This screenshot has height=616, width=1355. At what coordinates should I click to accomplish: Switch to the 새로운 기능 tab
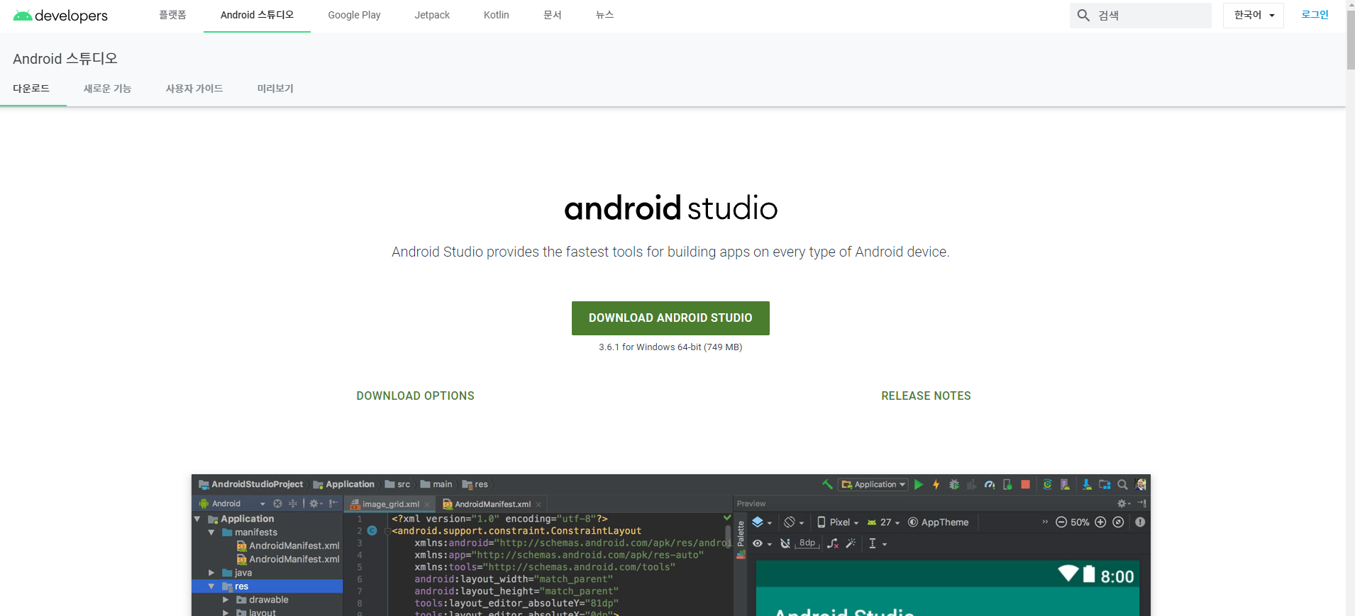107,89
